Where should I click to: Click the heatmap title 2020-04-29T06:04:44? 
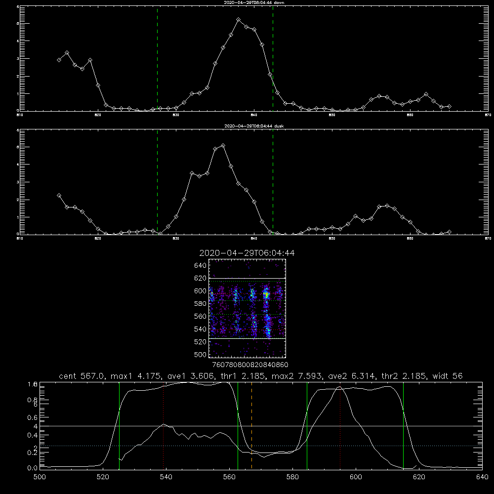[247, 253]
